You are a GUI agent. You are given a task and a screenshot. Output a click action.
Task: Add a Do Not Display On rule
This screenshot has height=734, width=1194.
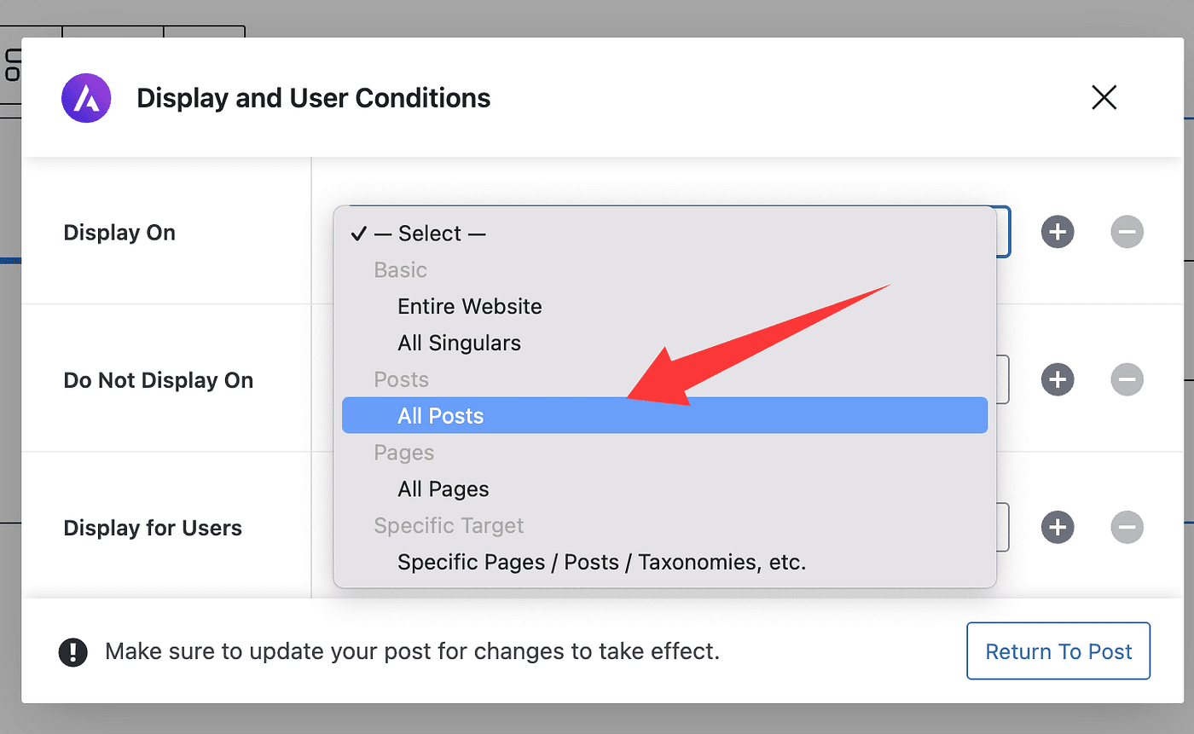[x=1058, y=379]
